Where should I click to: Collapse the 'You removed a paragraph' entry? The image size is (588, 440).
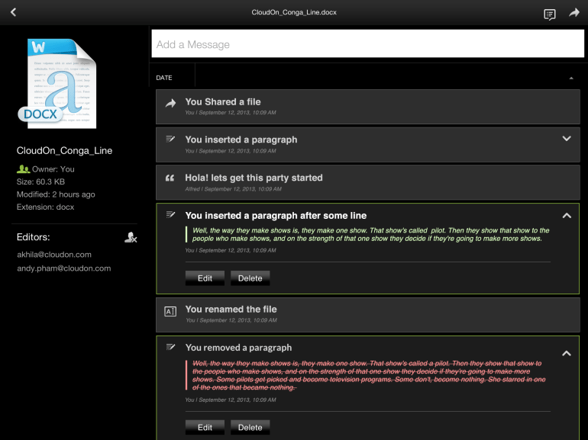coord(567,353)
